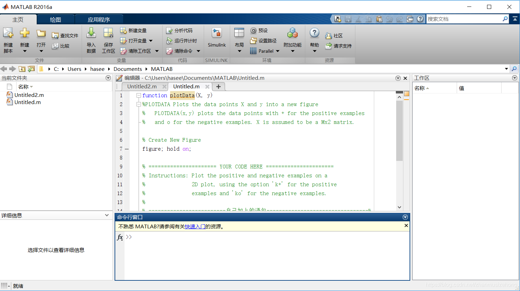Expand Clear Commands (清除命令) dropdown arrow
This screenshot has width=520, height=291.
(198, 51)
